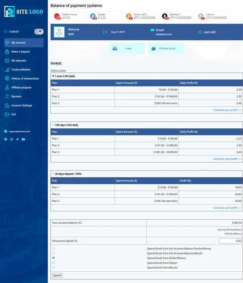Choose Spend funds from Account Balance Bitcoin
This screenshot has width=243, height=283.
pos(54,253)
